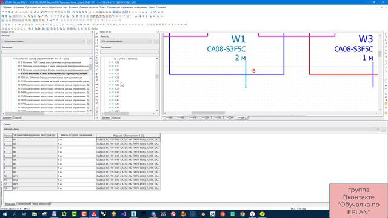Image resolution: width=388 pixels, height=218 pixels.
Task: Expand connection 441 in the connections tree
Action: [110, 96]
